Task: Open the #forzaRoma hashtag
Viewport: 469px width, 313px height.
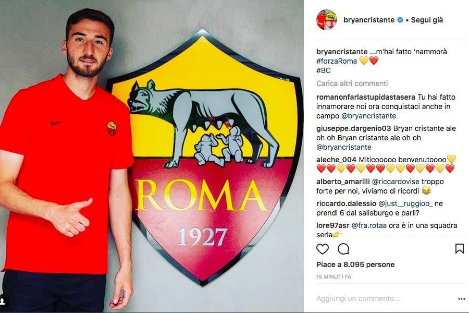Action: 337,61
